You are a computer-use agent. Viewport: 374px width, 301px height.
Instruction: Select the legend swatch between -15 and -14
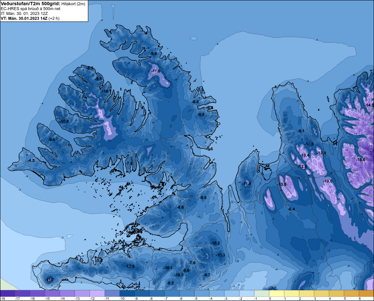coord(52,294)
